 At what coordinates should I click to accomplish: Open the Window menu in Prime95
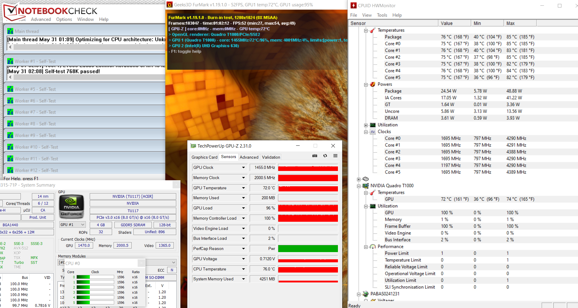click(86, 19)
